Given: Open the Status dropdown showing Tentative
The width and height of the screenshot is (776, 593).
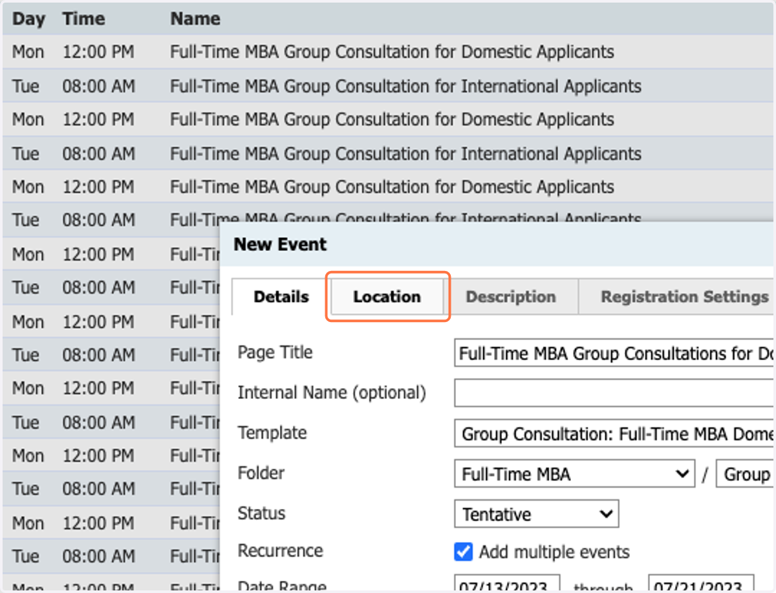Looking at the screenshot, I should point(537,514).
